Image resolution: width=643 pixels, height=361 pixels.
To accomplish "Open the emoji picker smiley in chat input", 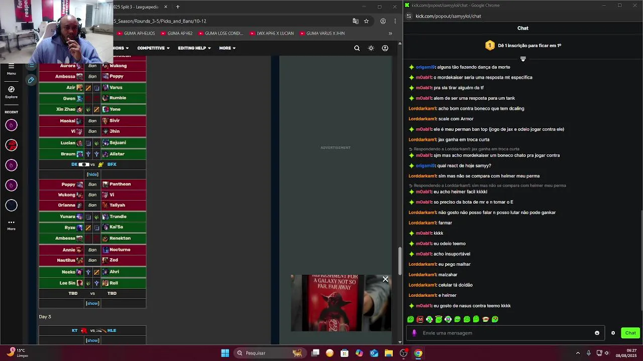I will [597, 333].
